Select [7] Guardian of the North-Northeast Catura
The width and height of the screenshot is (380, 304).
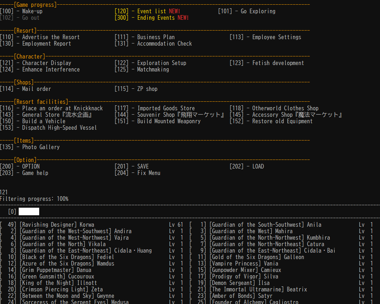(x=281, y=244)
